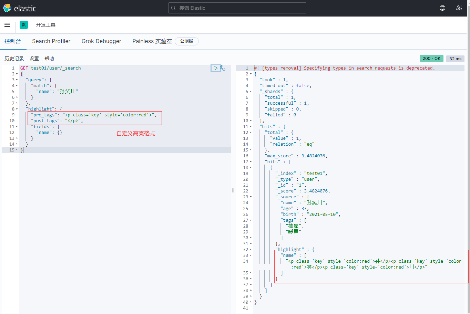
Task: Click the pane resize divider handle
Action: pyautogui.click(x=233, y=190)
